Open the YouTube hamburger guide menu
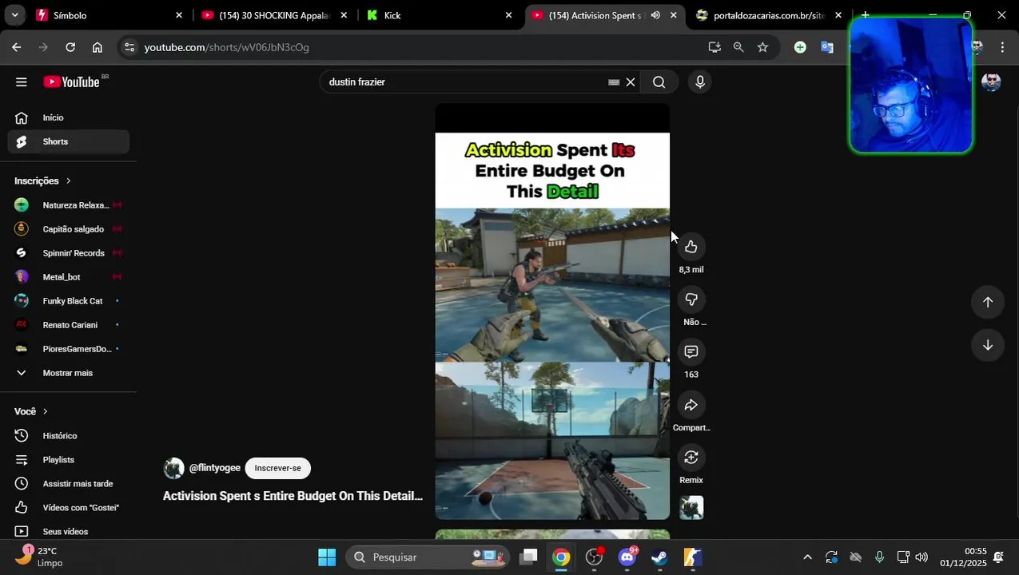This screenshot has height=575, width=1019. tap(22, 82)
